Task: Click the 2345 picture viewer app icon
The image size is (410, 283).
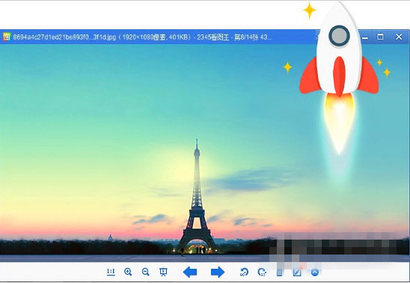Action: pyautogui.click(x=6, y=37)
